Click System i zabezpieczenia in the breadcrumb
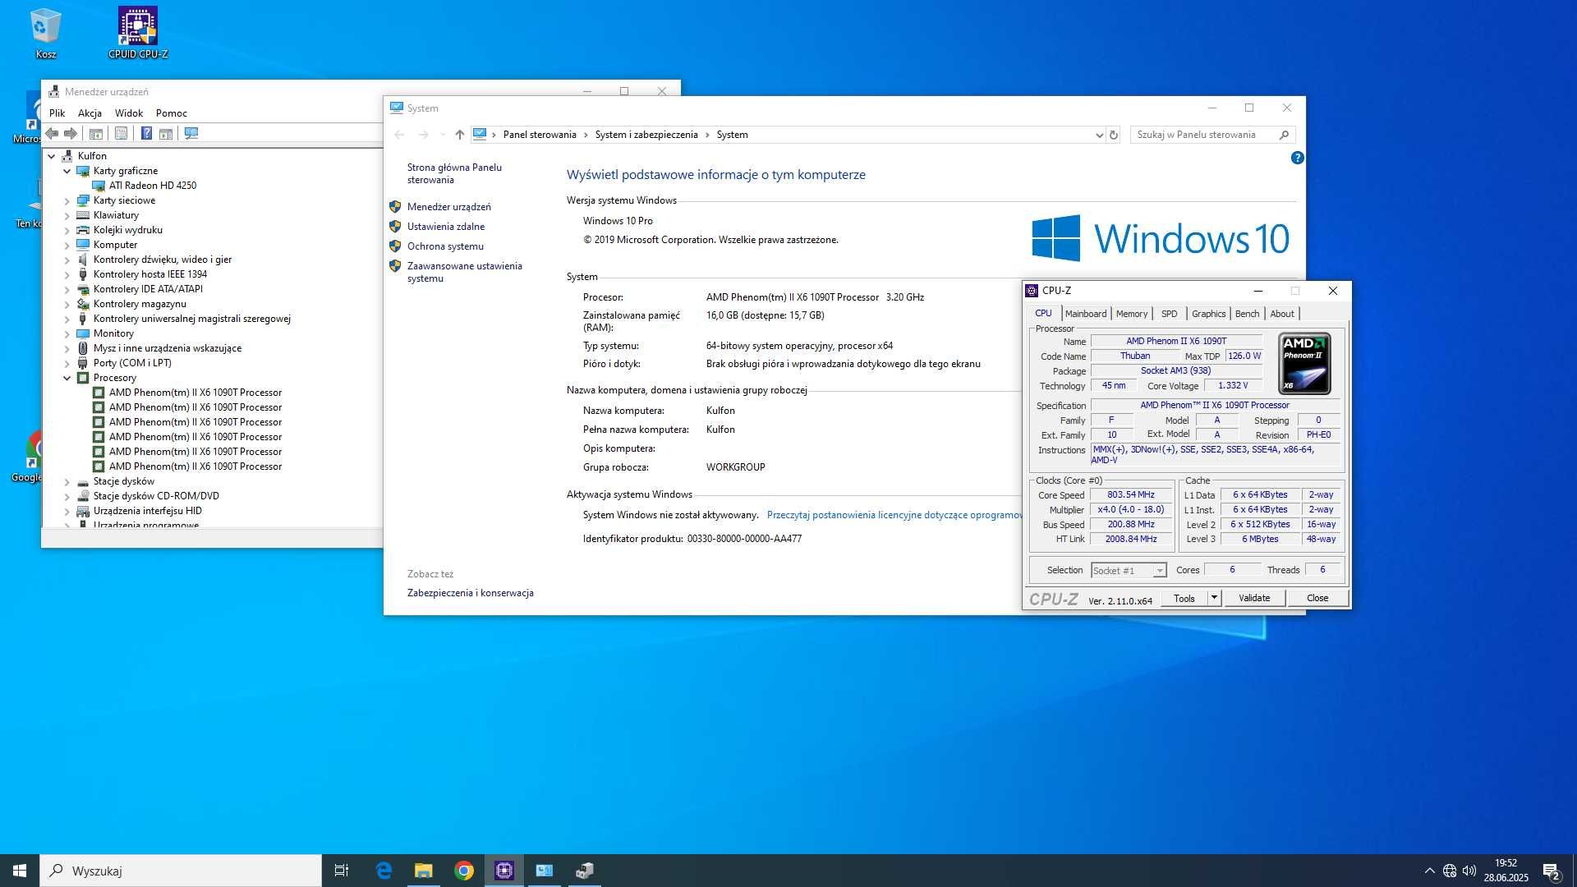This screenshot has width=1577, height=887. (x=646, y=135)
